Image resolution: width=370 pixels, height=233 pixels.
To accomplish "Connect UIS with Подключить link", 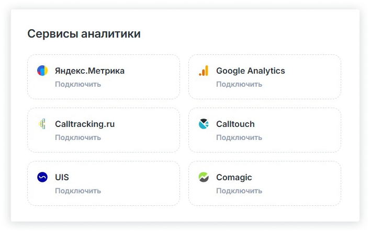I will pyautogui.click(x=78, y=191).
